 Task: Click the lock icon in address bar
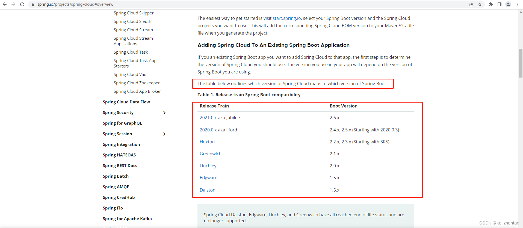(33, 4)
